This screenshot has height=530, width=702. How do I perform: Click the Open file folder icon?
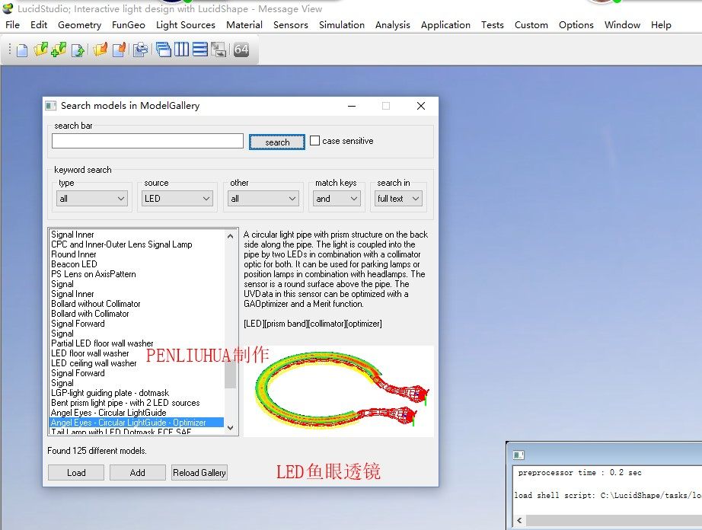point(40,49)
